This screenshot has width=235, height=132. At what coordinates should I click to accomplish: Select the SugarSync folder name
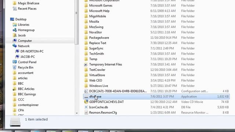click(x=96, y=48)
